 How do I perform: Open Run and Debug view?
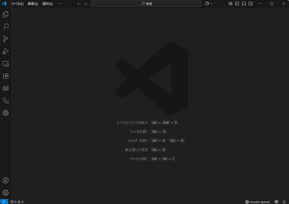tap(6, 51)
